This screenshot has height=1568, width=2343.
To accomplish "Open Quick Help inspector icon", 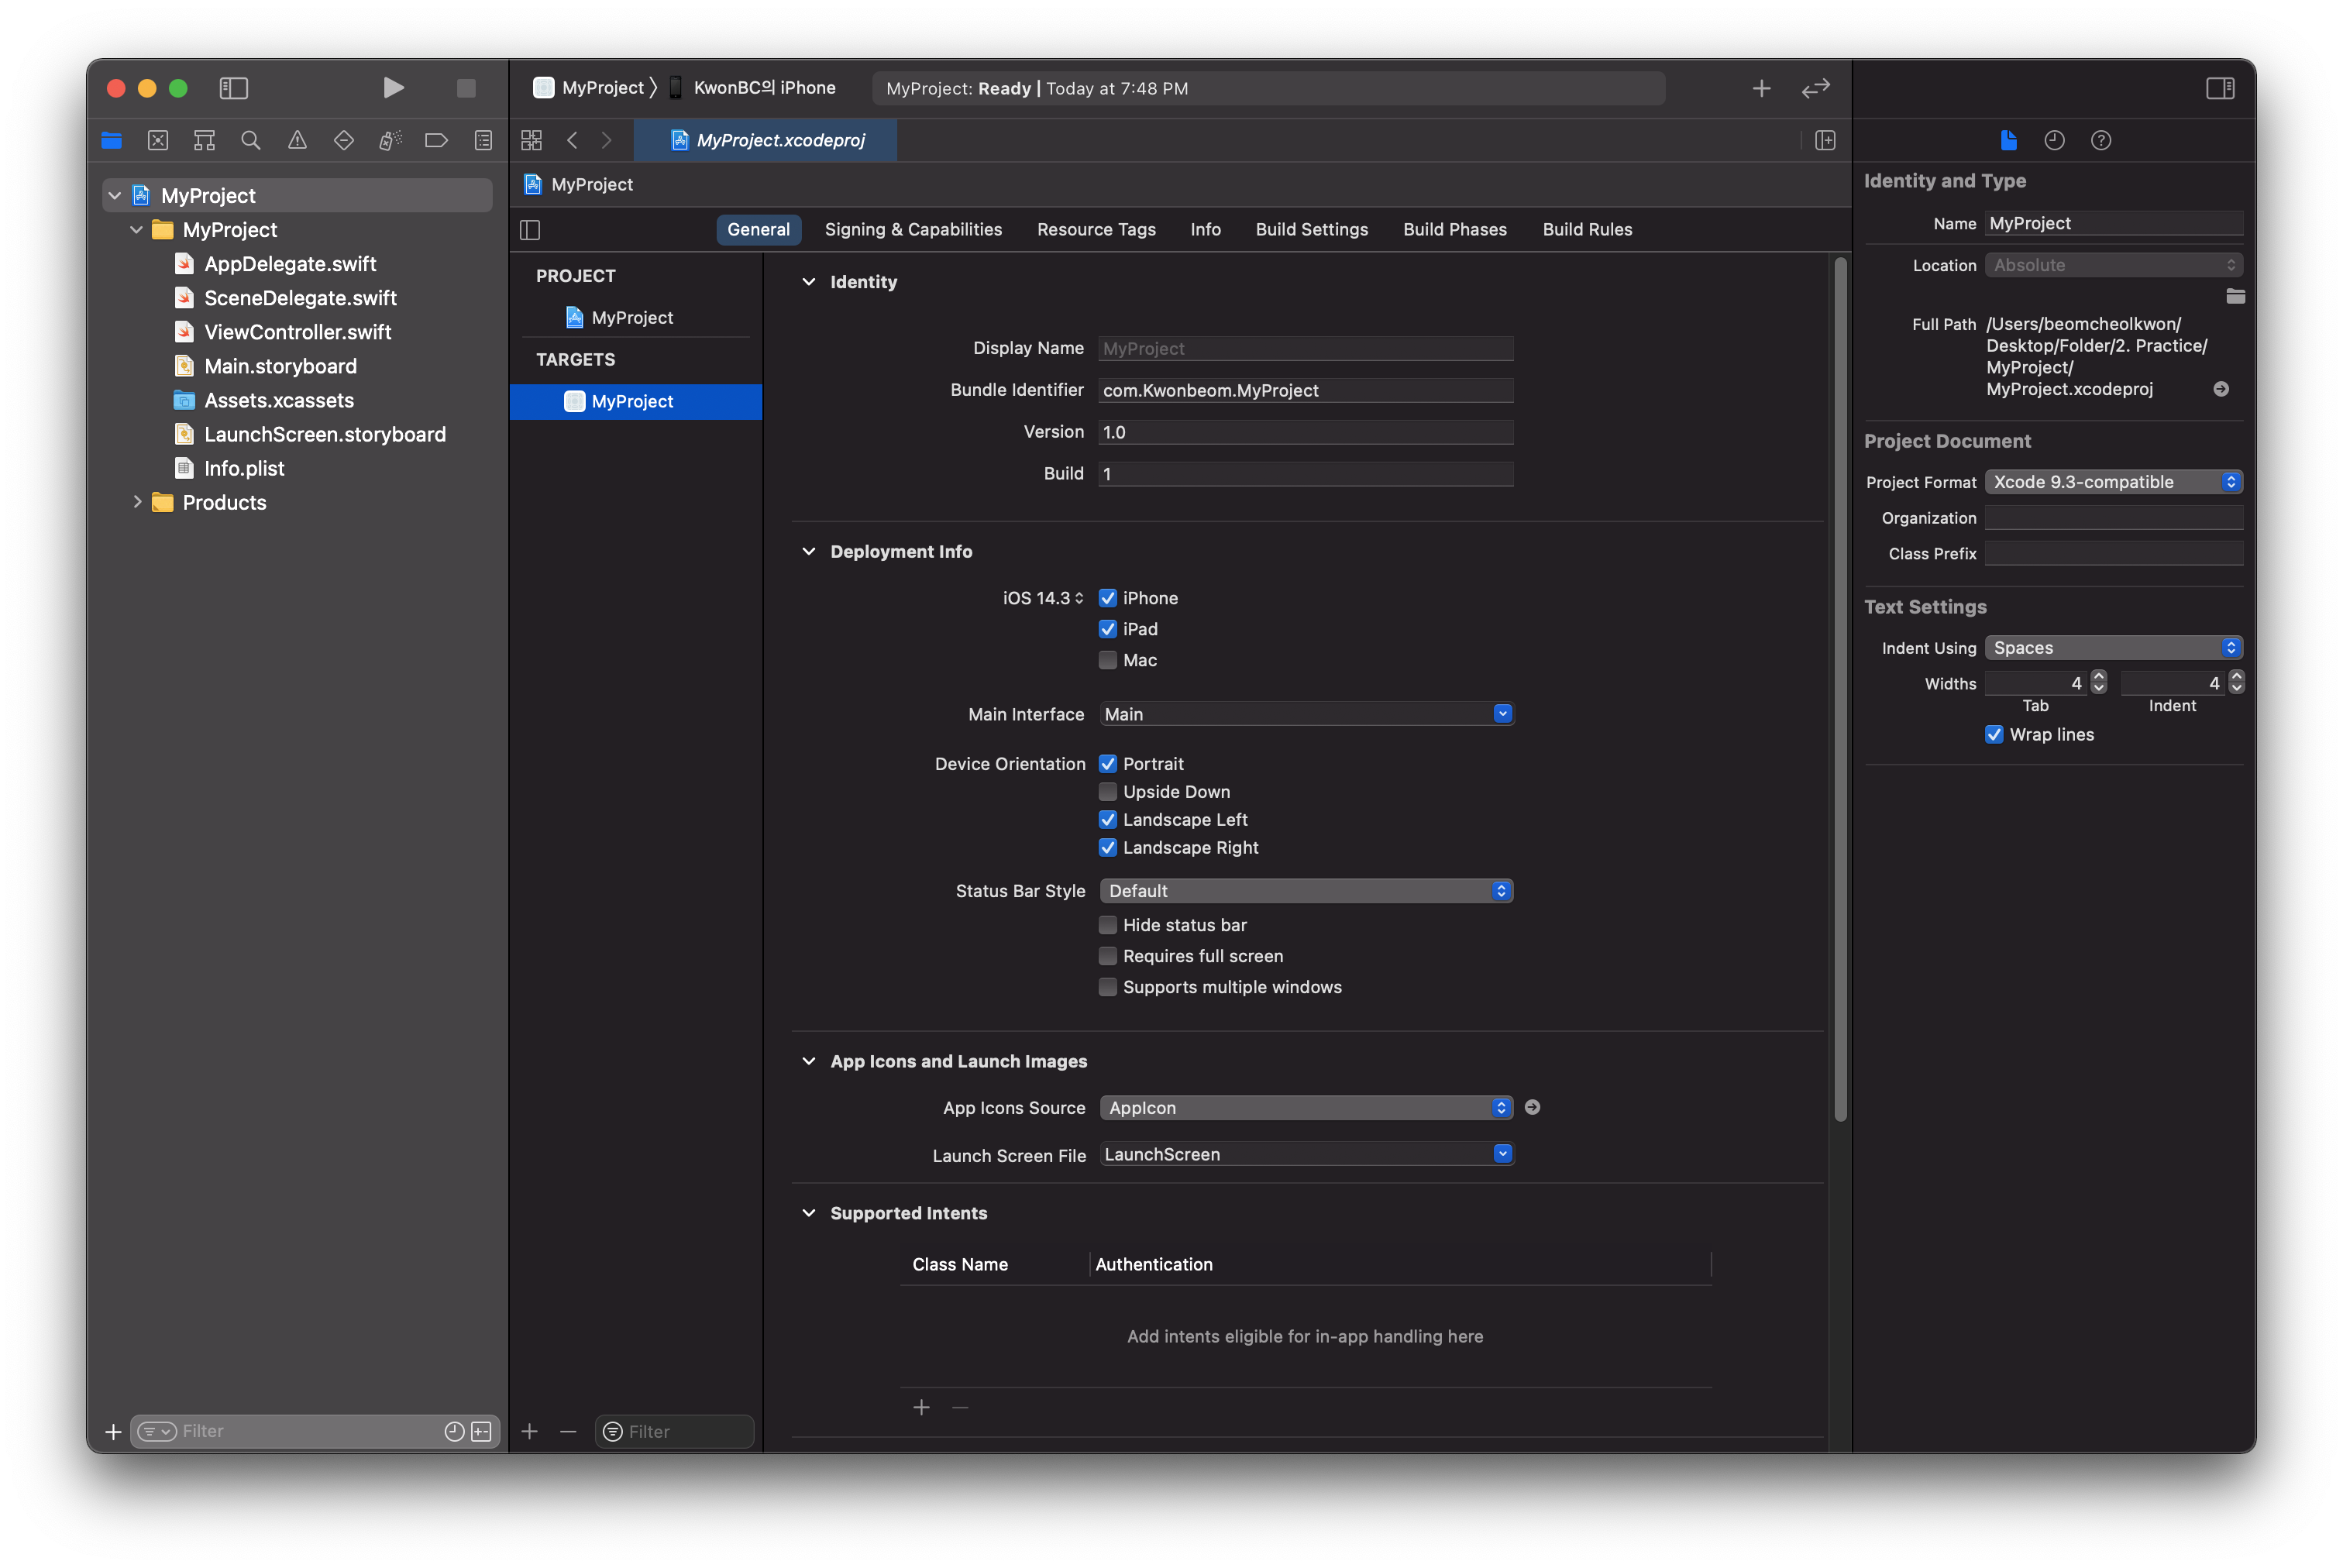I will coord(2100,140).
